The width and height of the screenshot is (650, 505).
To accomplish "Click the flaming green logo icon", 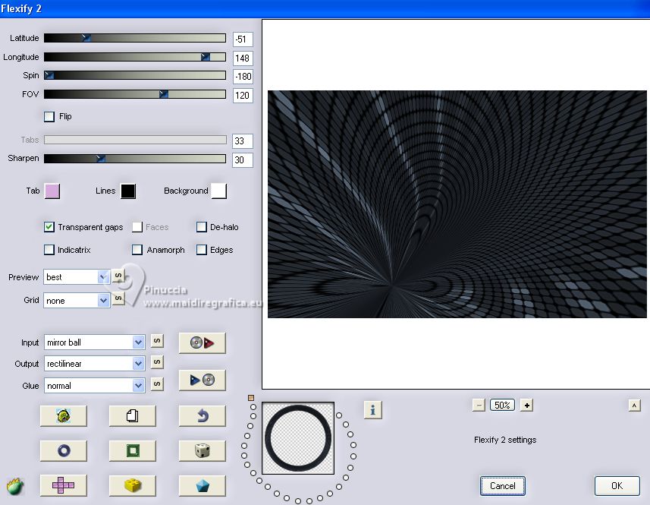I will (x=15, y=486).
